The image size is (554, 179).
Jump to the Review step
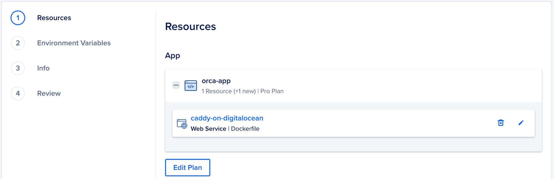(x=49, y=93)
